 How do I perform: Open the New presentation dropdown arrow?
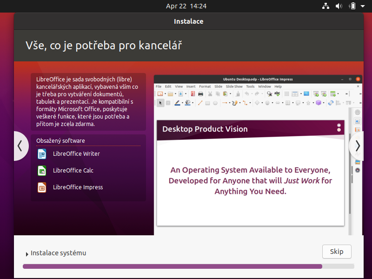click(x=165, y=94)
